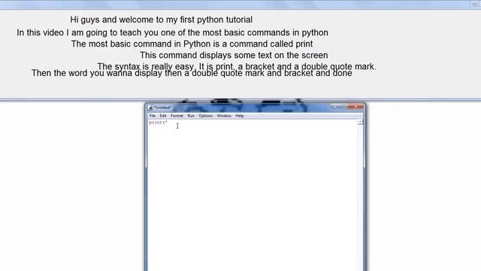Open the File menu in Untitled window
The height and width of the screenshot is (271, 481).
point(153,116)
